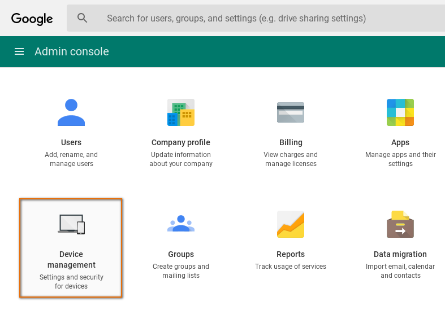This screenshot has height=314, width=445.
Task: Click the Reports title
Action: [291, 255]
